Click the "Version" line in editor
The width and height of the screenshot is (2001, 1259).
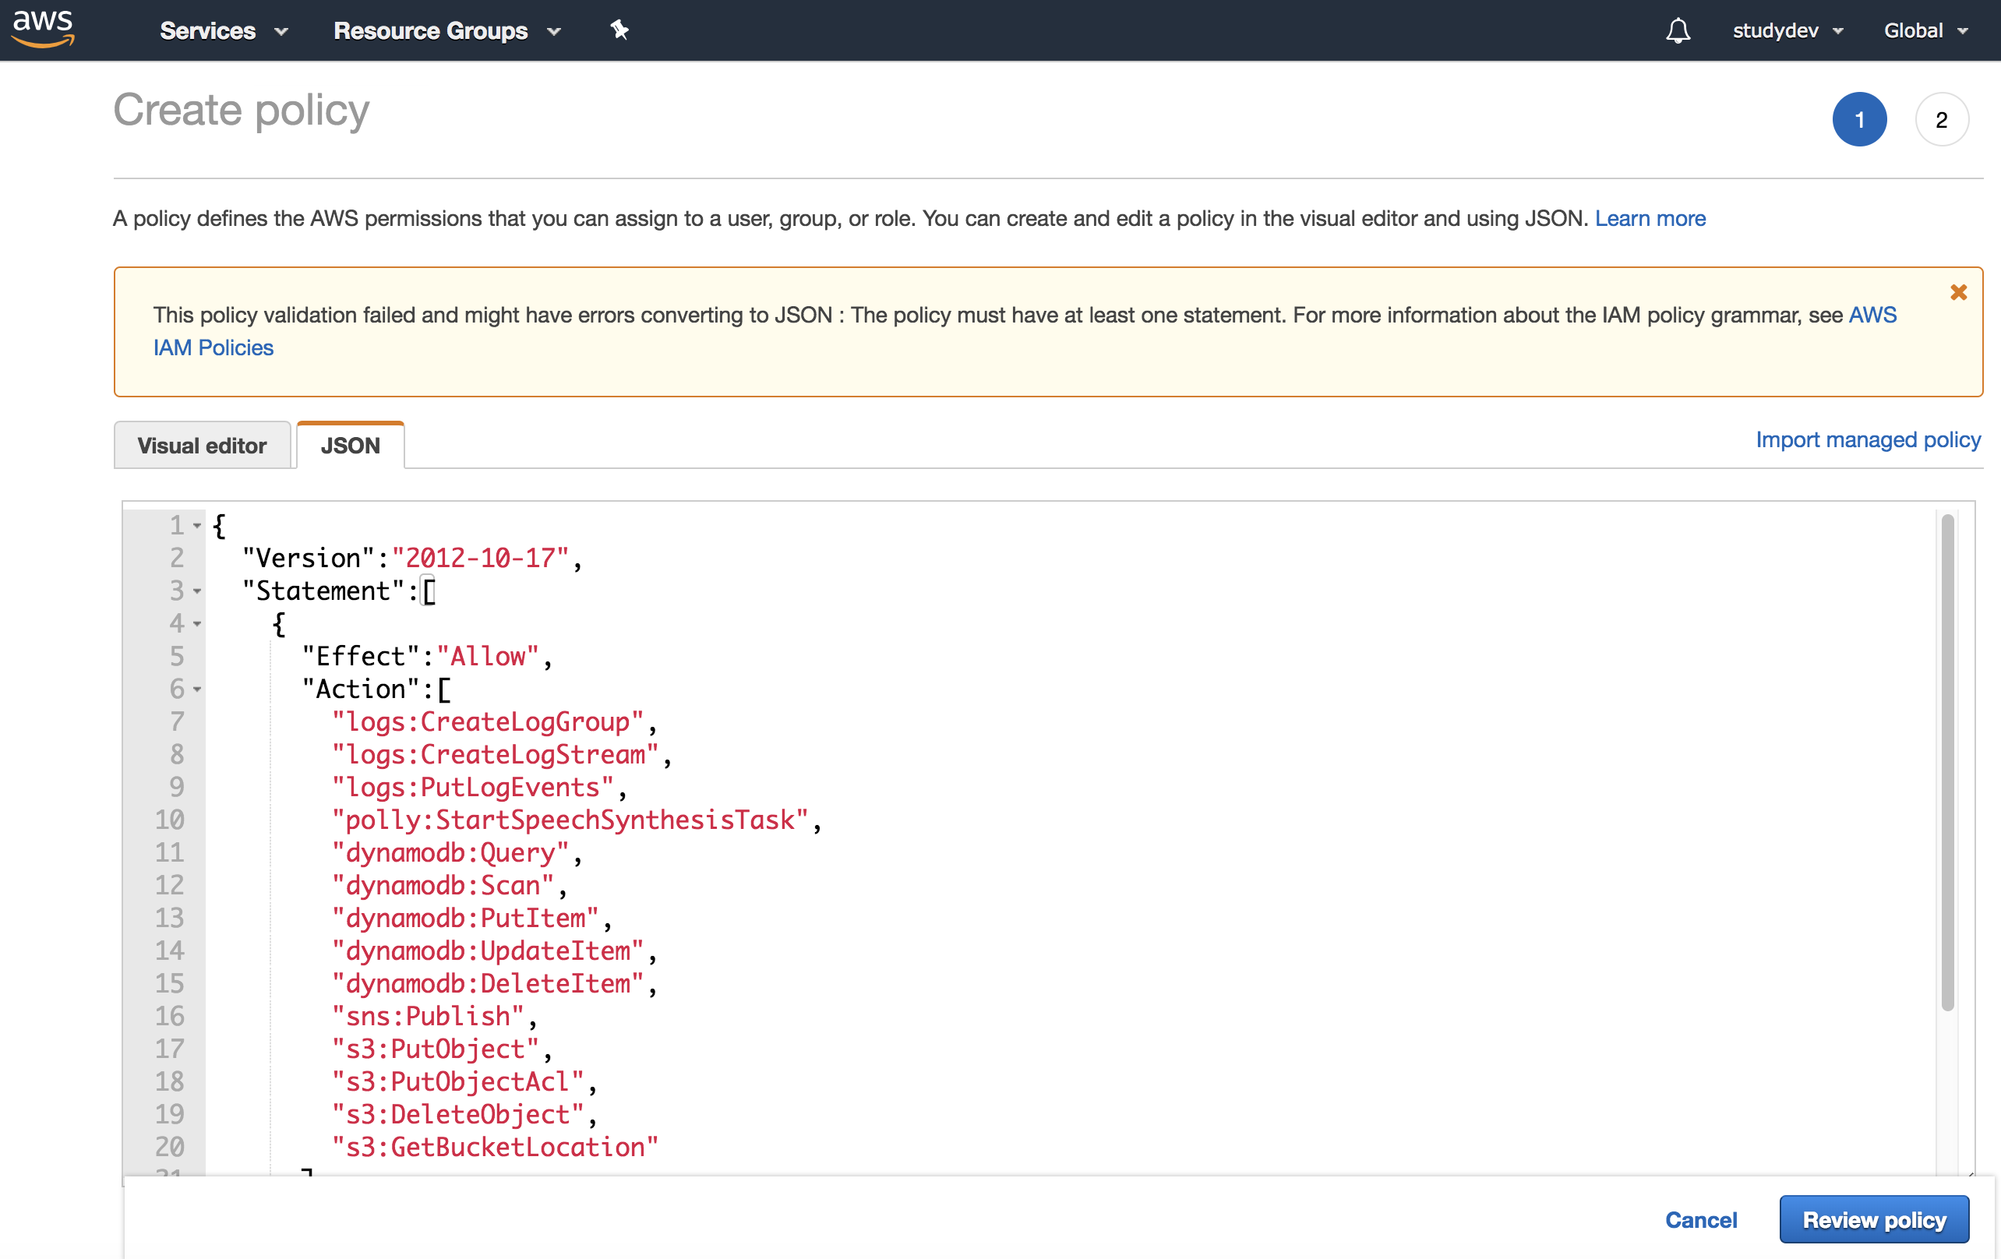point(412,559)
